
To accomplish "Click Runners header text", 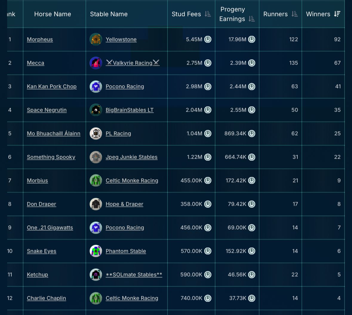I will (275, 14).
